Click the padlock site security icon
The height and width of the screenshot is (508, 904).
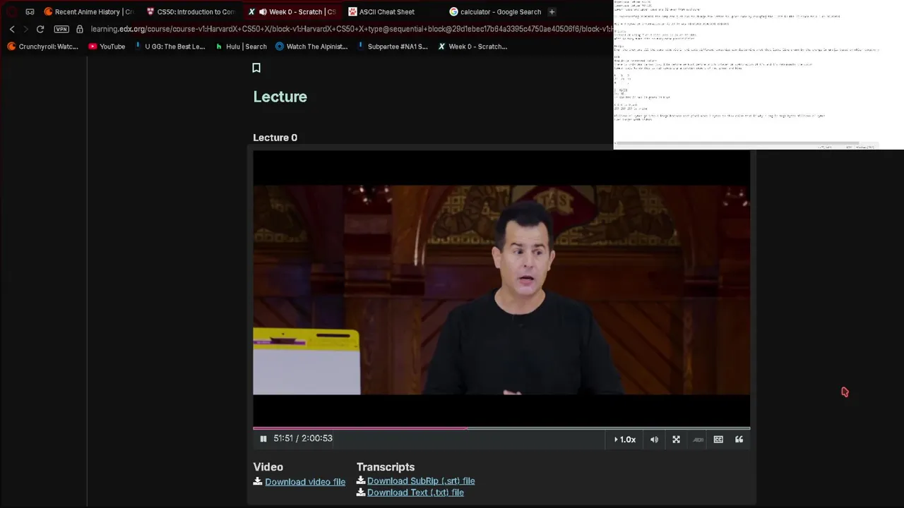pos(80,29)
